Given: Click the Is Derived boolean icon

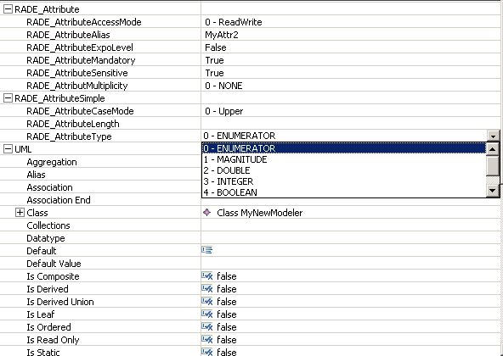Looking at the screenshot, I should click(207, 288).
